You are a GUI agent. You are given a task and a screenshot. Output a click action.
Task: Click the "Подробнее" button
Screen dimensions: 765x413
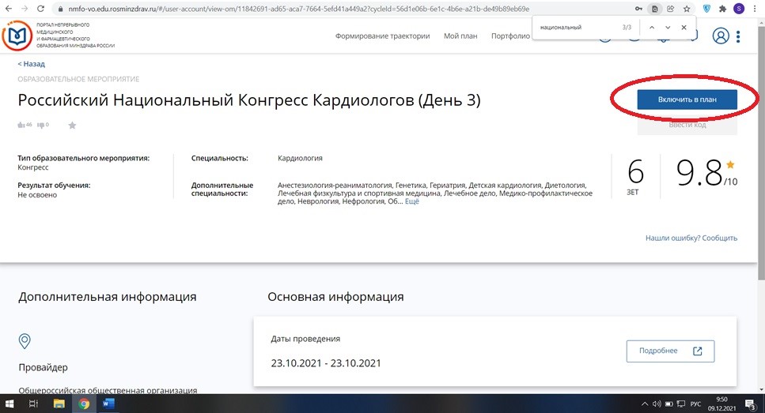[669, 351]
